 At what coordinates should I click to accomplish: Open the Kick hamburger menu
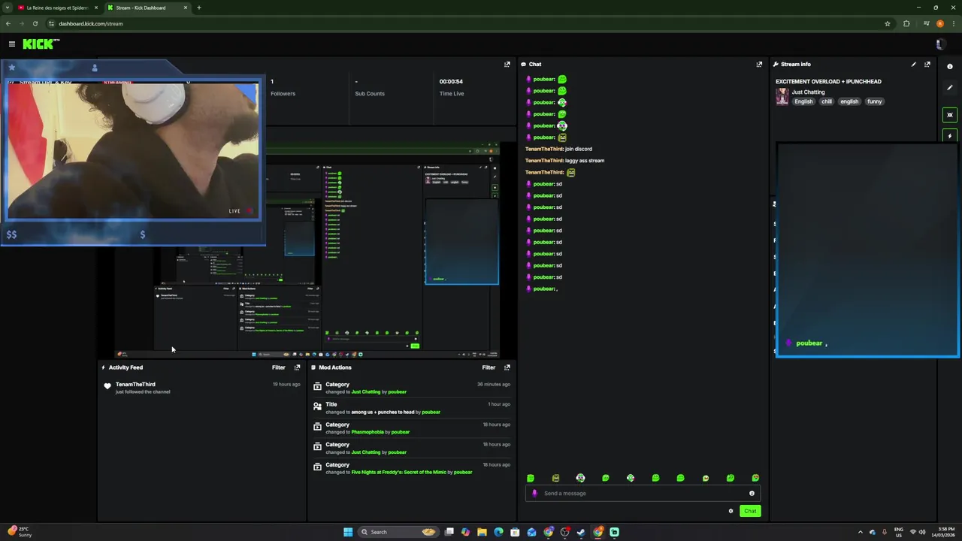point(12,44)
